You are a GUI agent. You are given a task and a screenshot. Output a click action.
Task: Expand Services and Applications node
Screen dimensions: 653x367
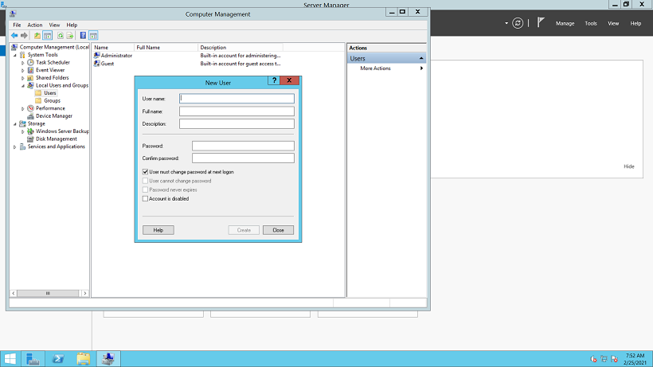[x=15, y=147]
